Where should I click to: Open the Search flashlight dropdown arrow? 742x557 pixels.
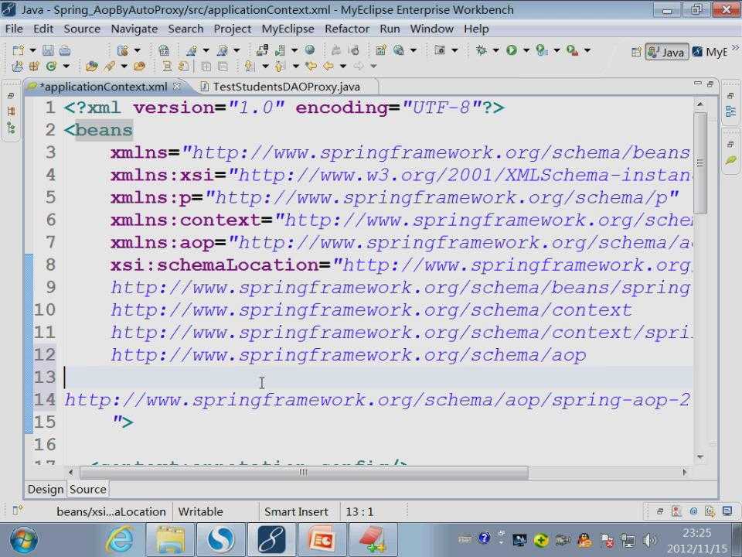[124, 67]
